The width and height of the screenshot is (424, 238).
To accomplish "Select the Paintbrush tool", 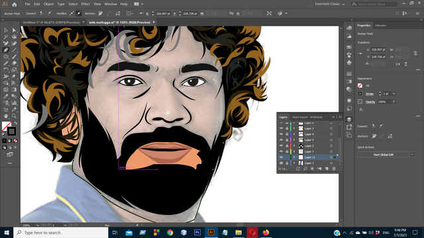I will (x=14, y=57).
